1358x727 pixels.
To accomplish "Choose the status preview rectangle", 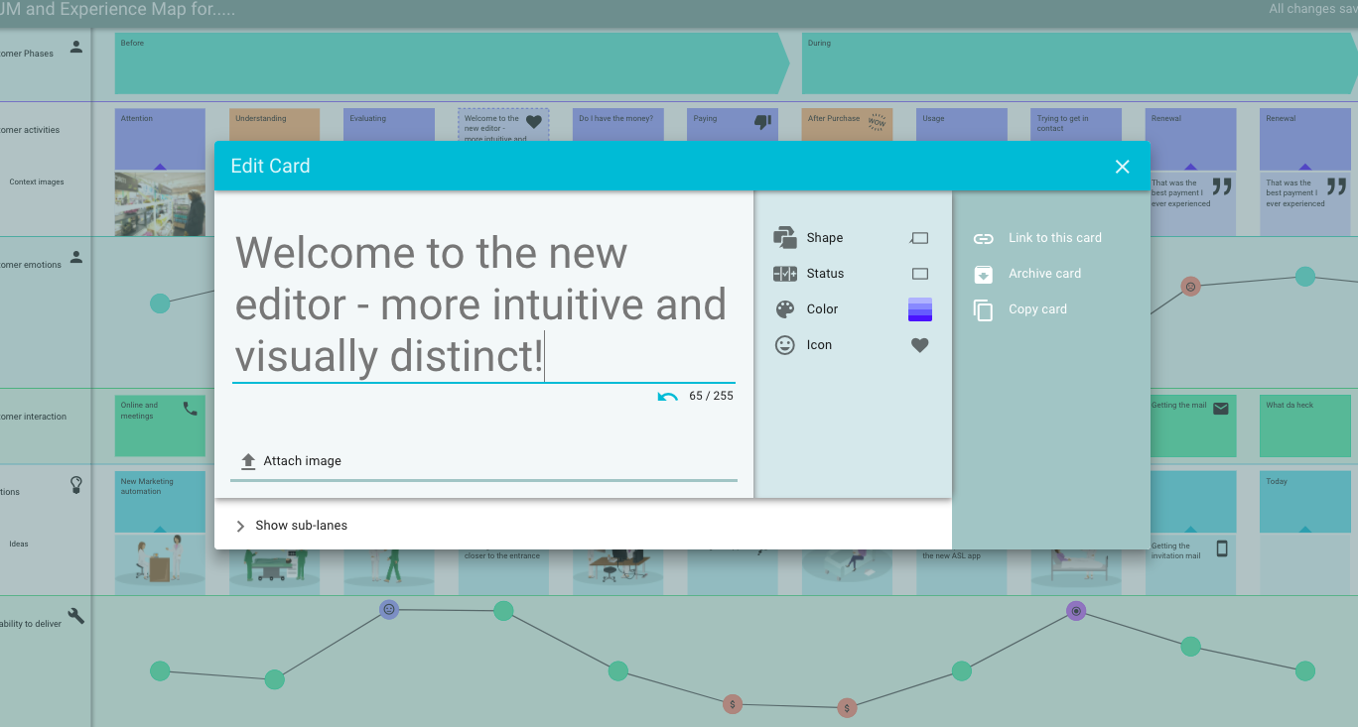I will (x=920, y=274).
